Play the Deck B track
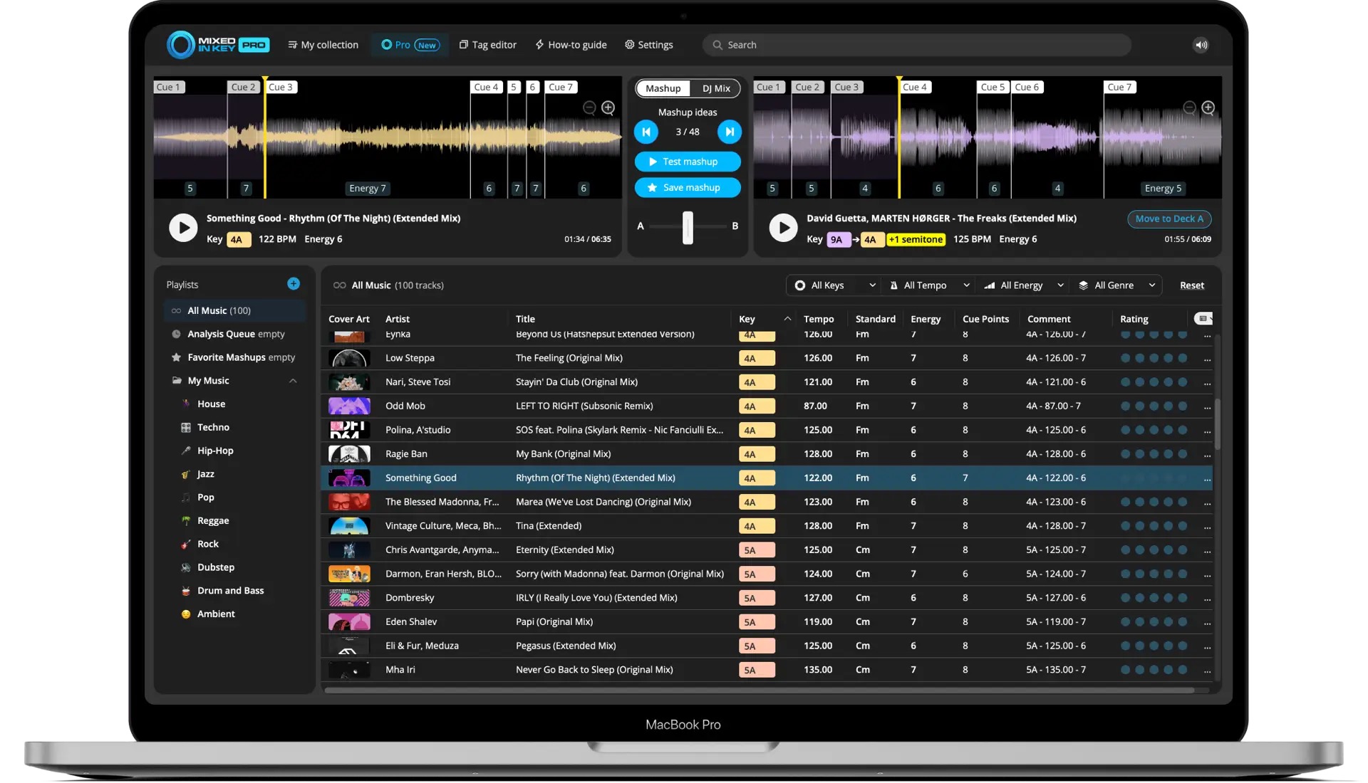This screenshot has width=1368, height=783. [x=783, y=228]
